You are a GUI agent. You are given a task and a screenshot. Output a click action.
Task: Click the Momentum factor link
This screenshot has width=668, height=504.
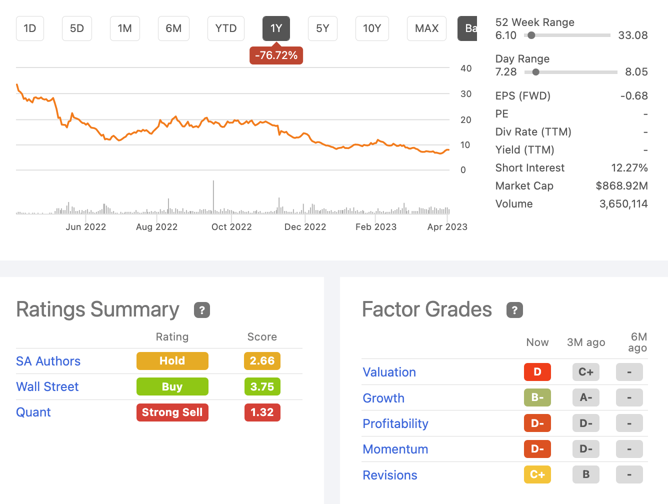395,449
